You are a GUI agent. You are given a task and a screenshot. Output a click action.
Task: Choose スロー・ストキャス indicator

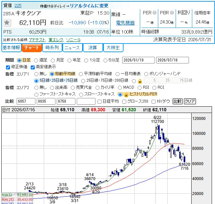click(x=81, y=94)
